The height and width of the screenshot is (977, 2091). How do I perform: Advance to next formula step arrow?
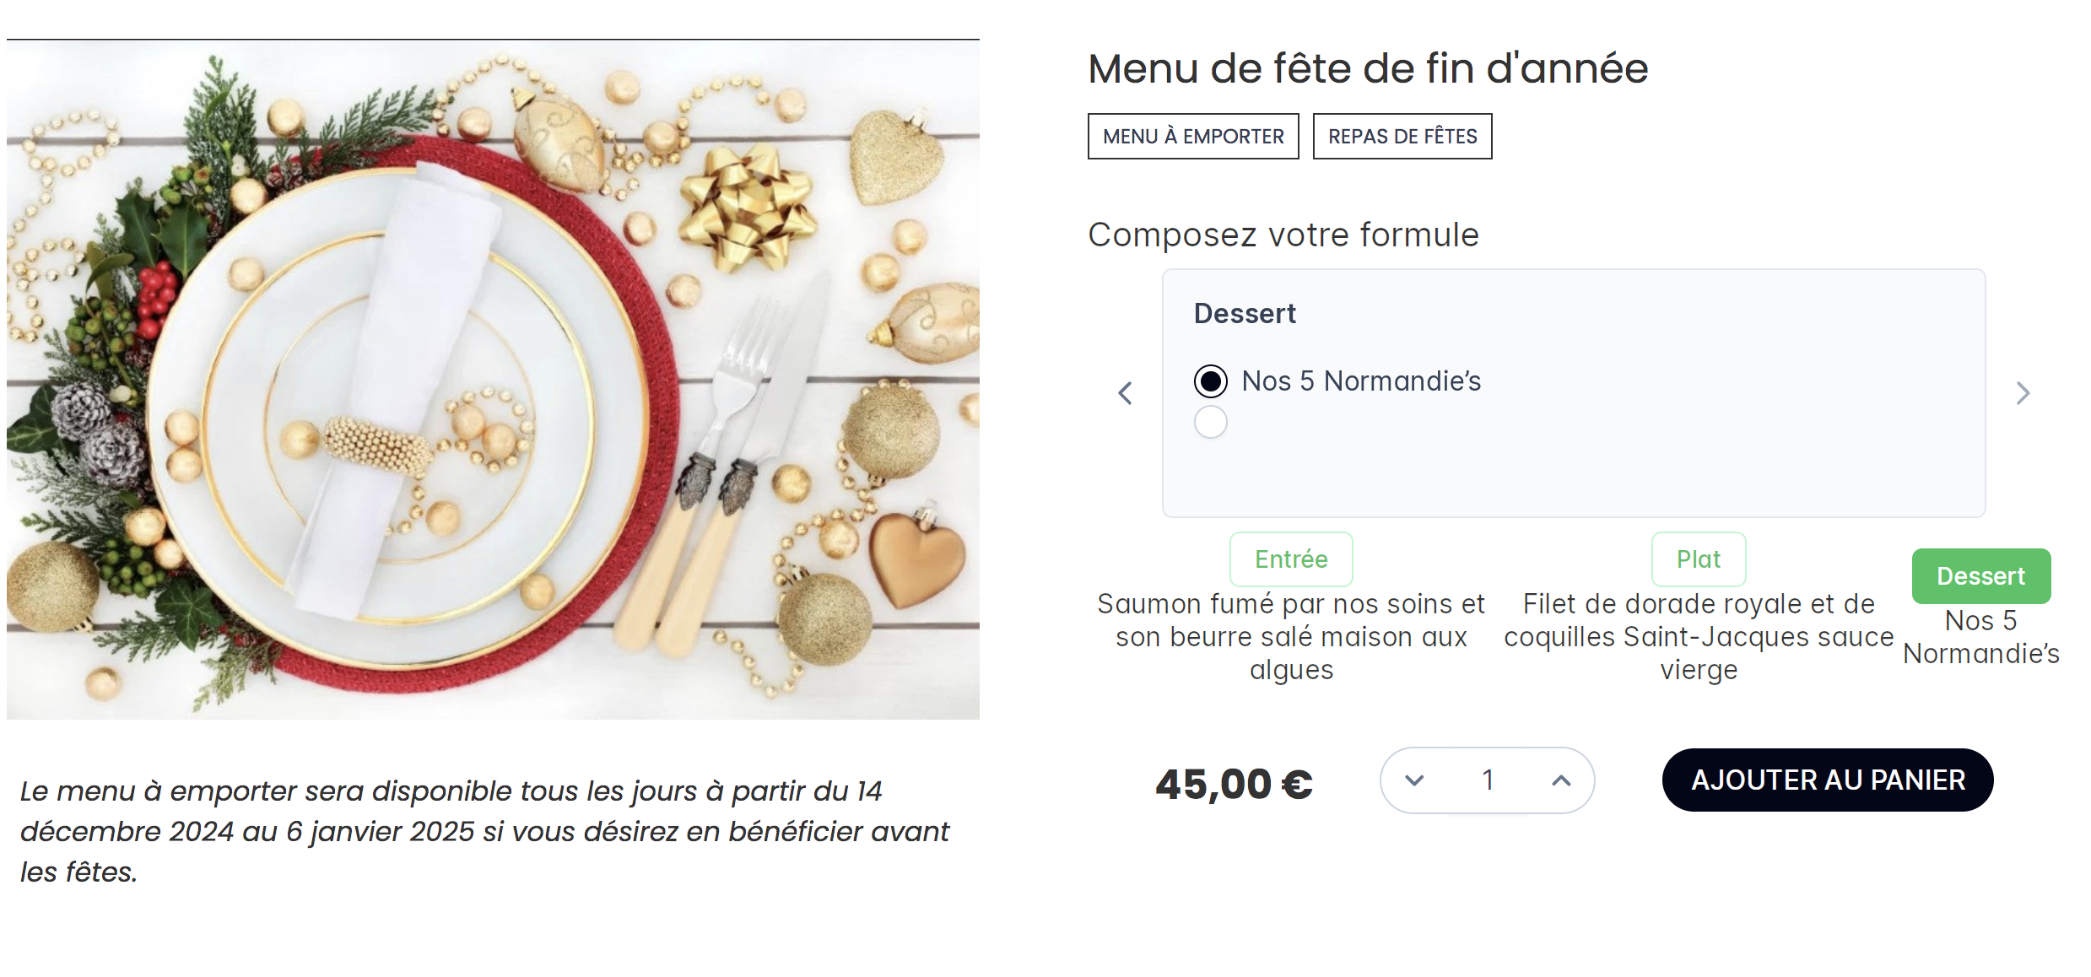click(2023, 393)
